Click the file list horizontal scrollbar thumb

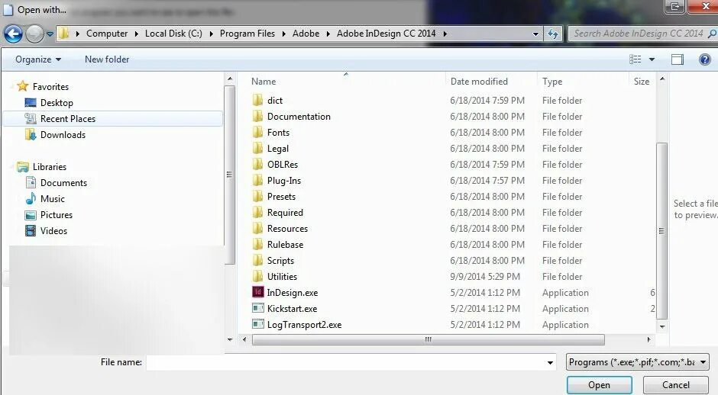point(428,339)
